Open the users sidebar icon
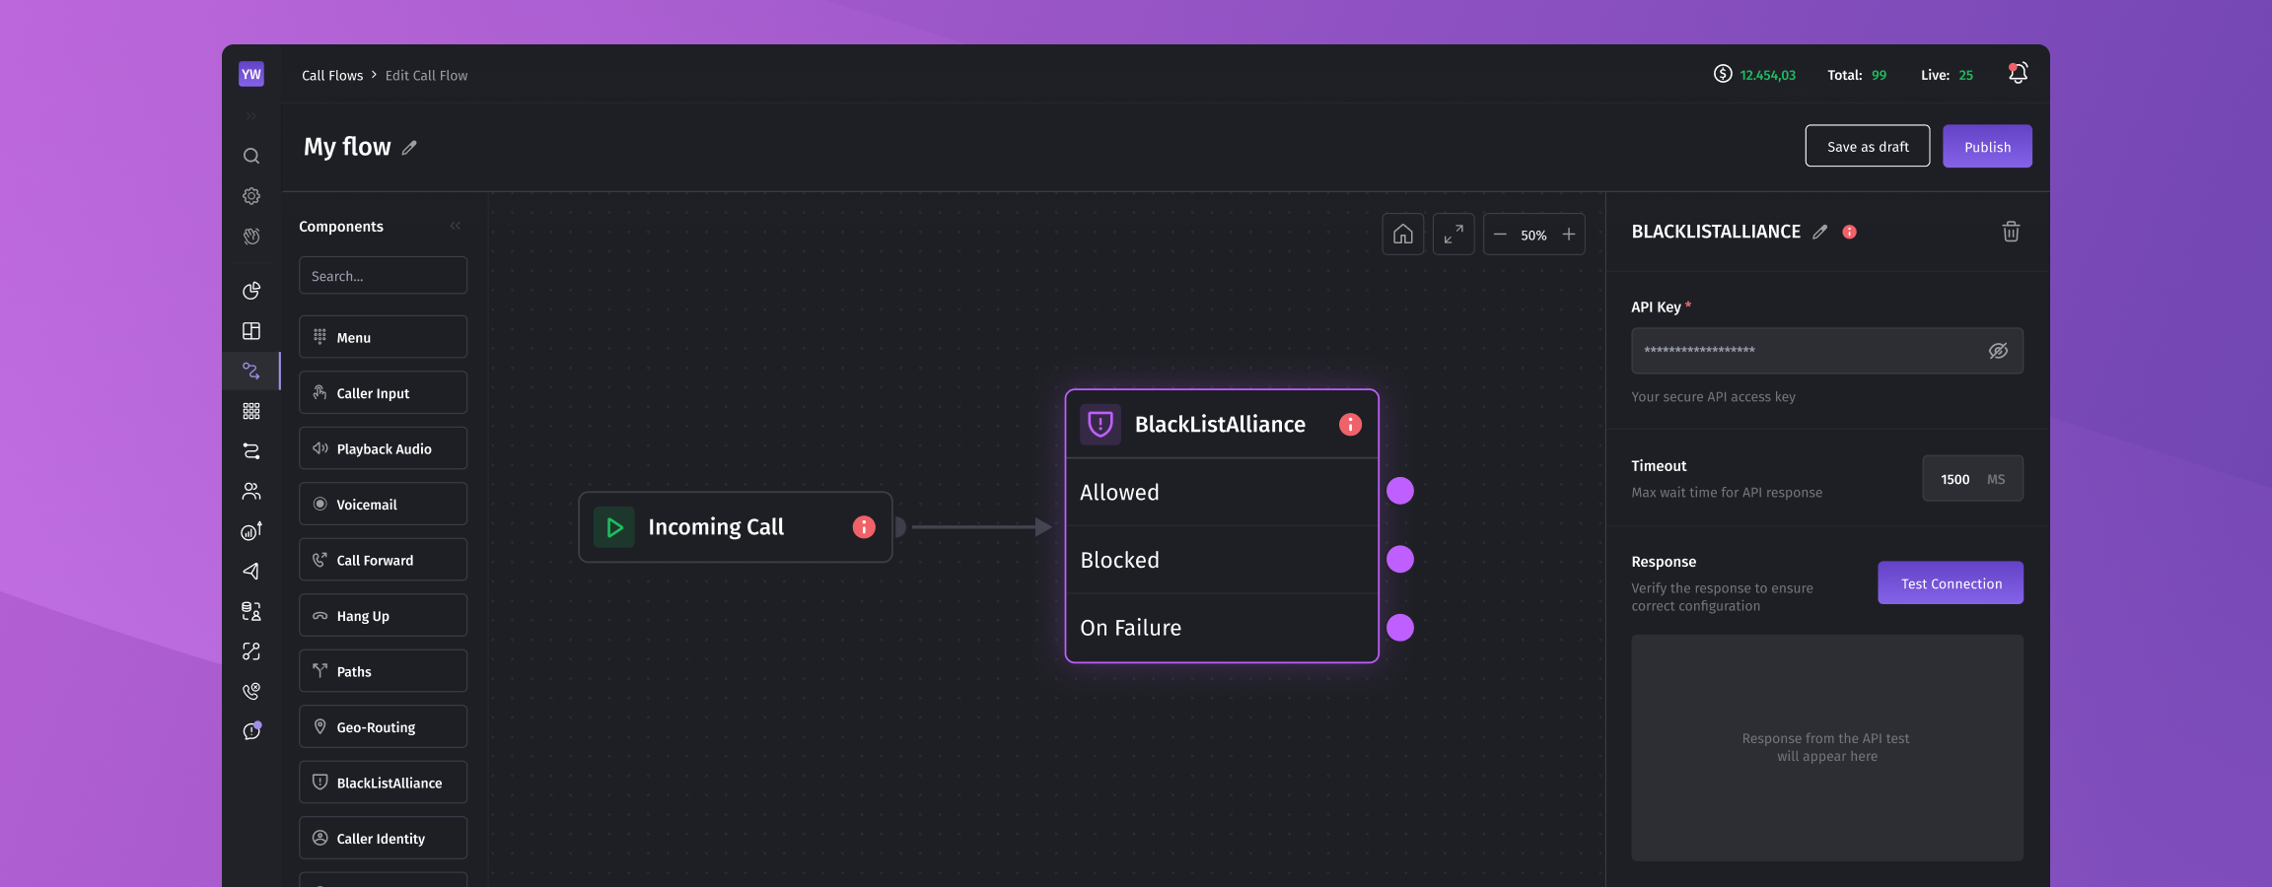 coord(251,491)
